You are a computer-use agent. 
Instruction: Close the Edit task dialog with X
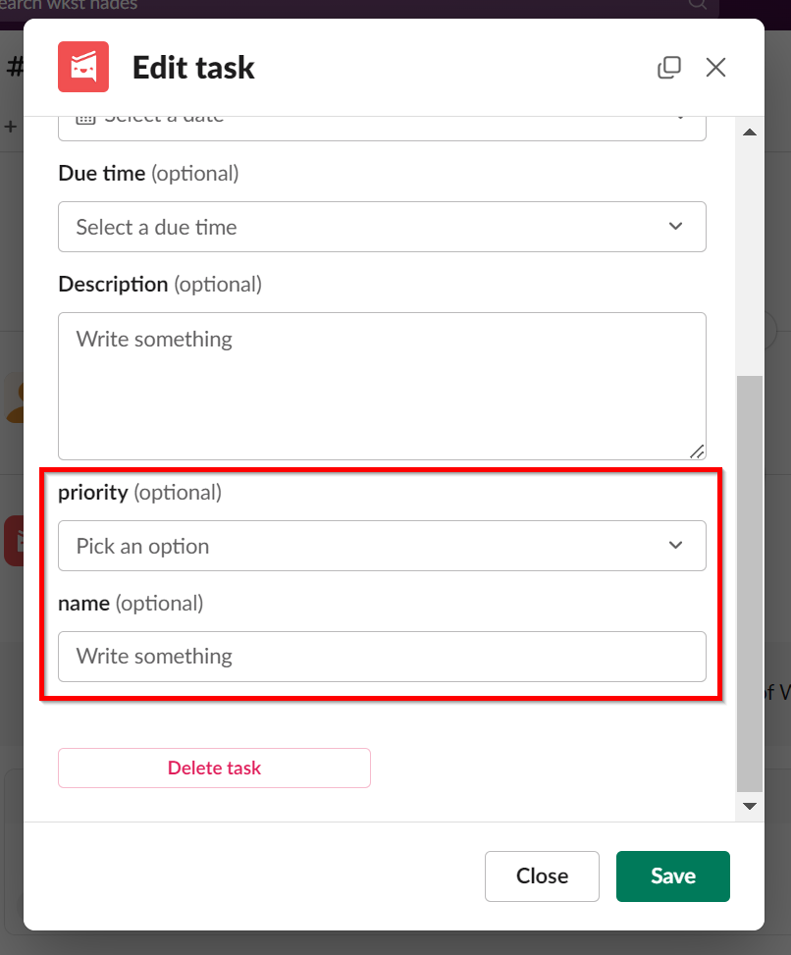pos(715,67)
